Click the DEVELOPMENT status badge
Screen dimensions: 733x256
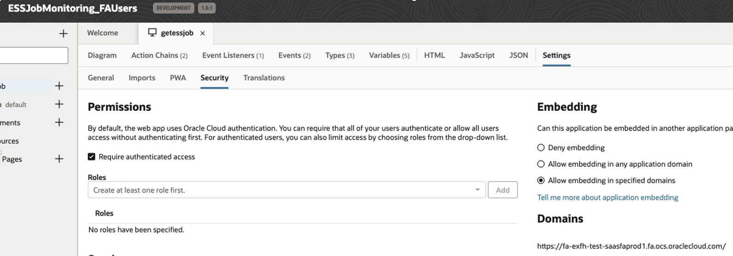[x=173, y=8]
